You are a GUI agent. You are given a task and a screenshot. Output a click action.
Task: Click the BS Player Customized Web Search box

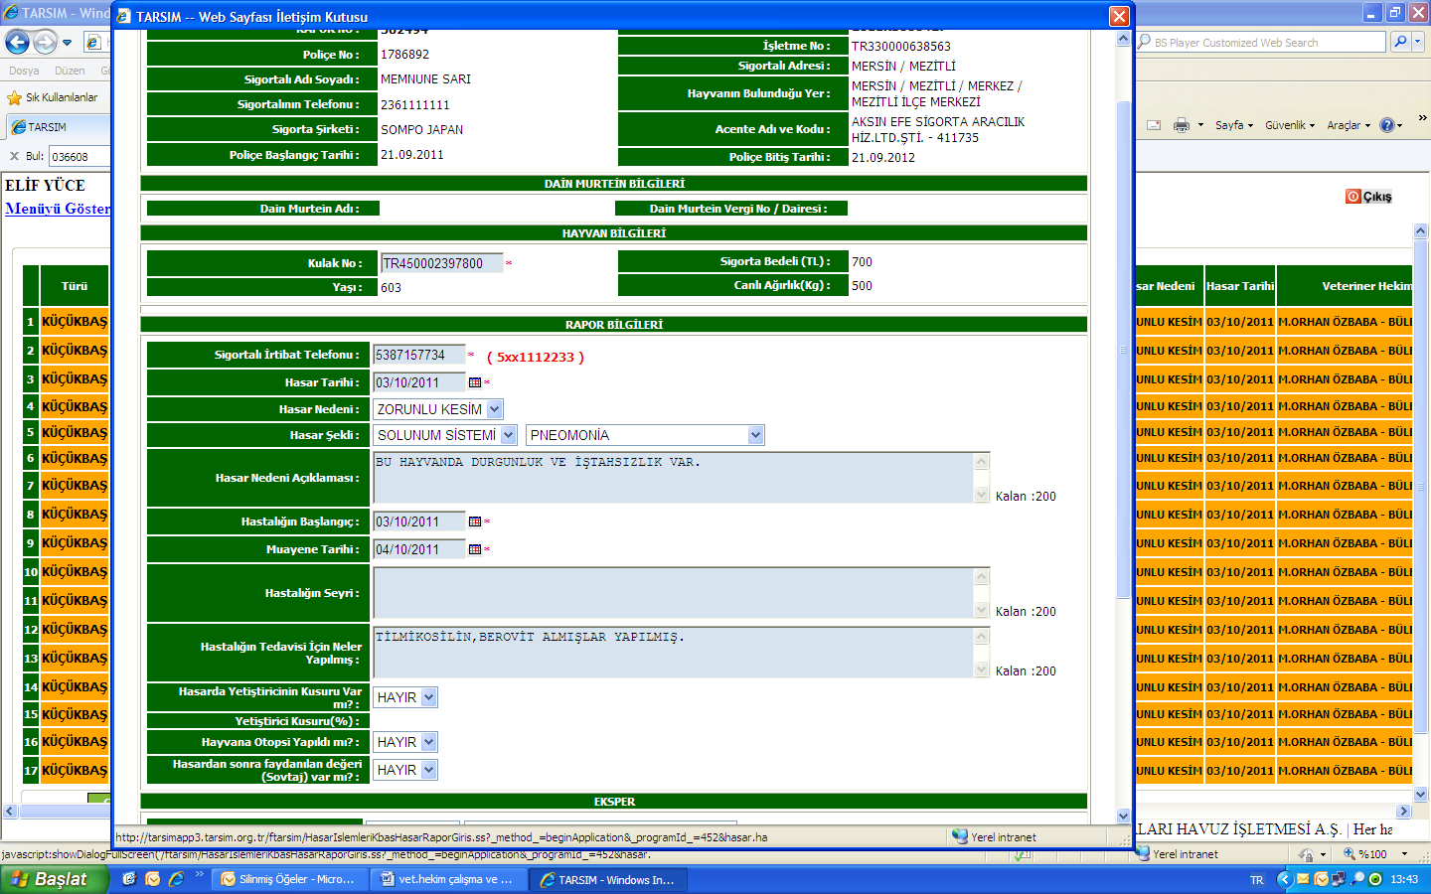click(1260, 43)
